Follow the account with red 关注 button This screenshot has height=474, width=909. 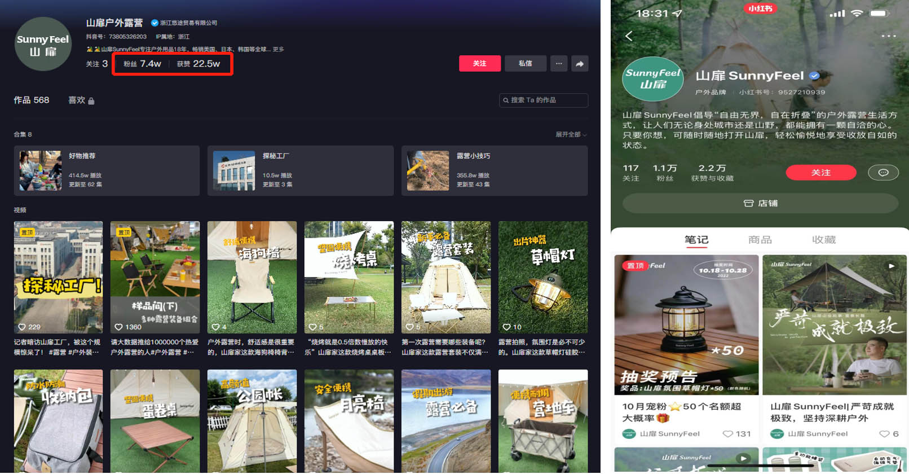click(479, 64)
